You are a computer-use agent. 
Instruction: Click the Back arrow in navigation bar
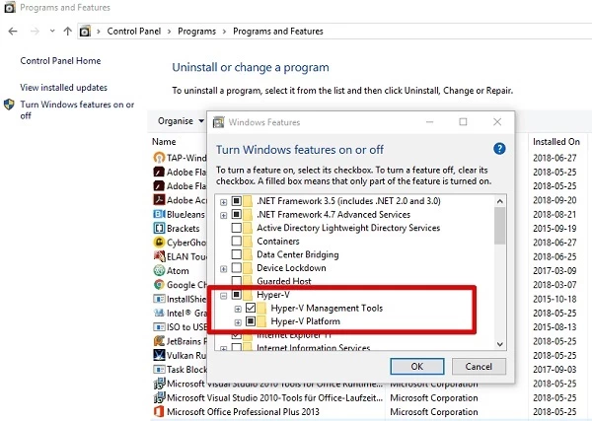click(x=13, y=31)
